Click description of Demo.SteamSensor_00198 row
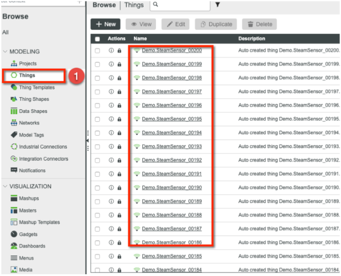The image size is (341, 276). coord(289,78)
